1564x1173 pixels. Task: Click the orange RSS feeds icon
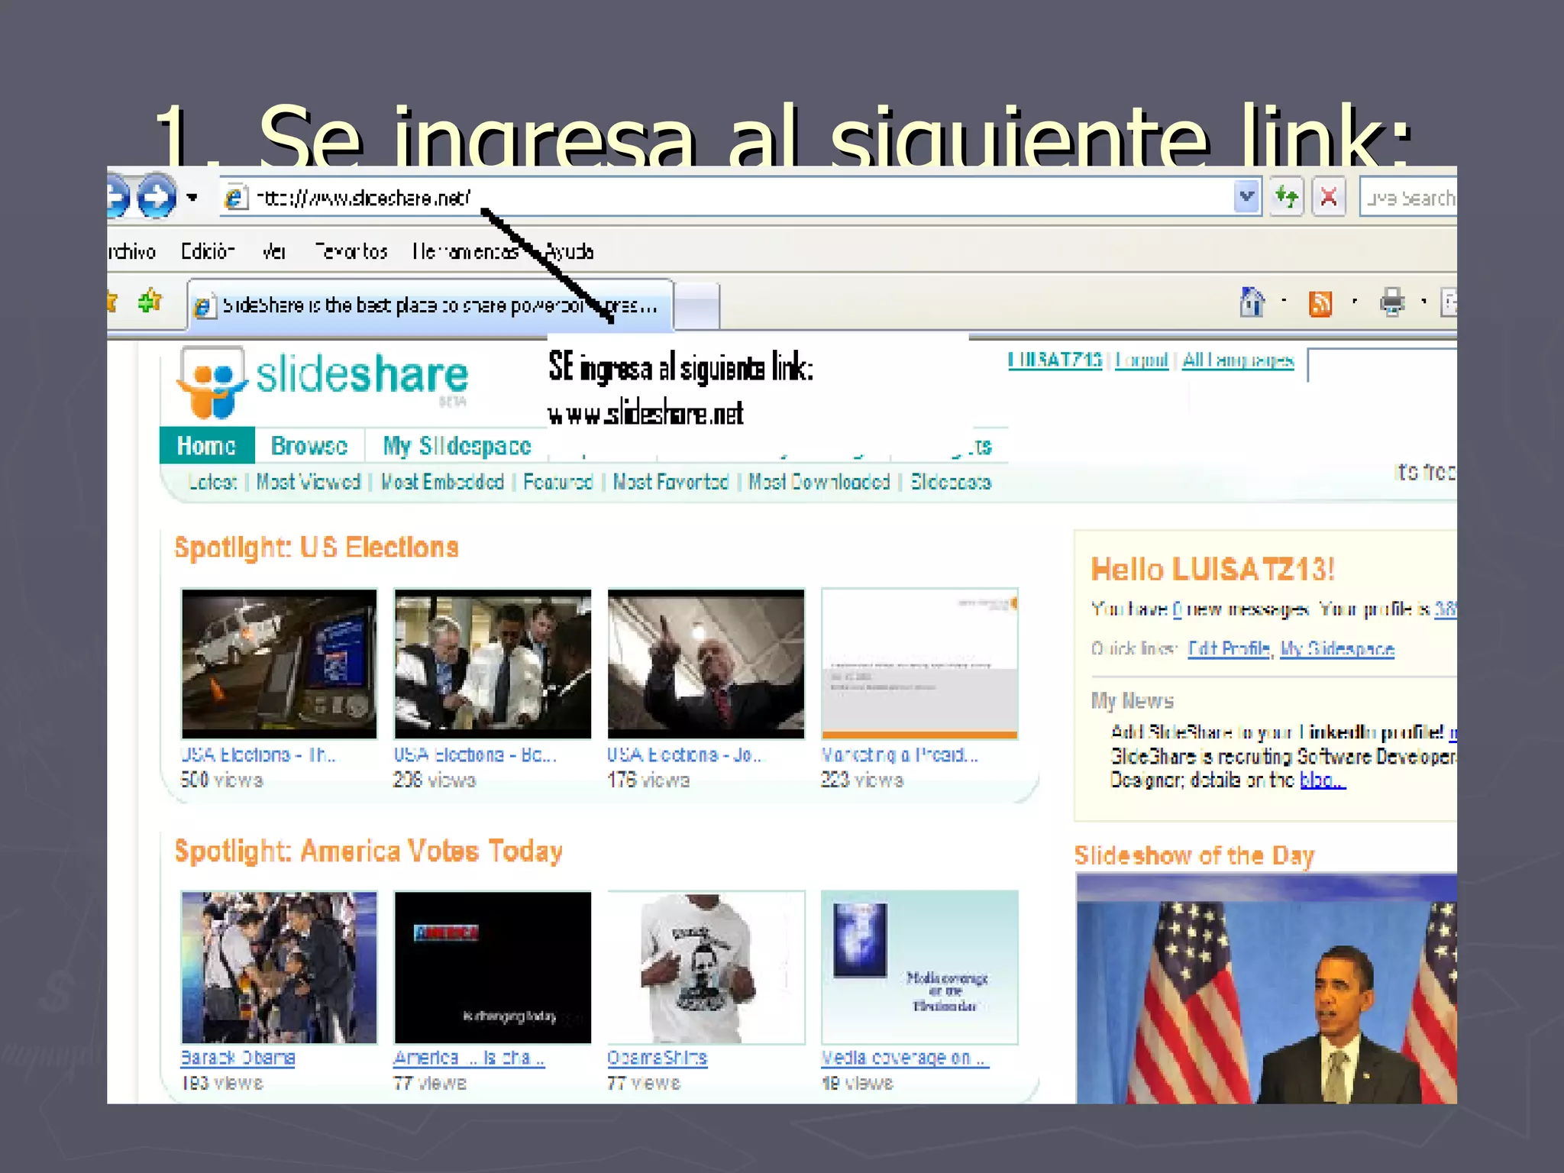[x=1320, y=303]
